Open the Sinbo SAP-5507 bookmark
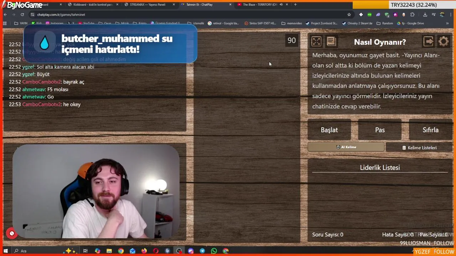Viewport: 456px width, 256px height. 260,23
